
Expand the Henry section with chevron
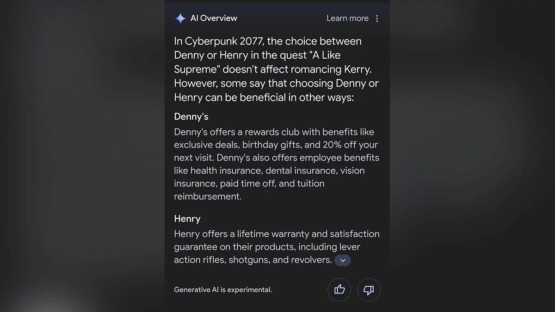[343, 260]
